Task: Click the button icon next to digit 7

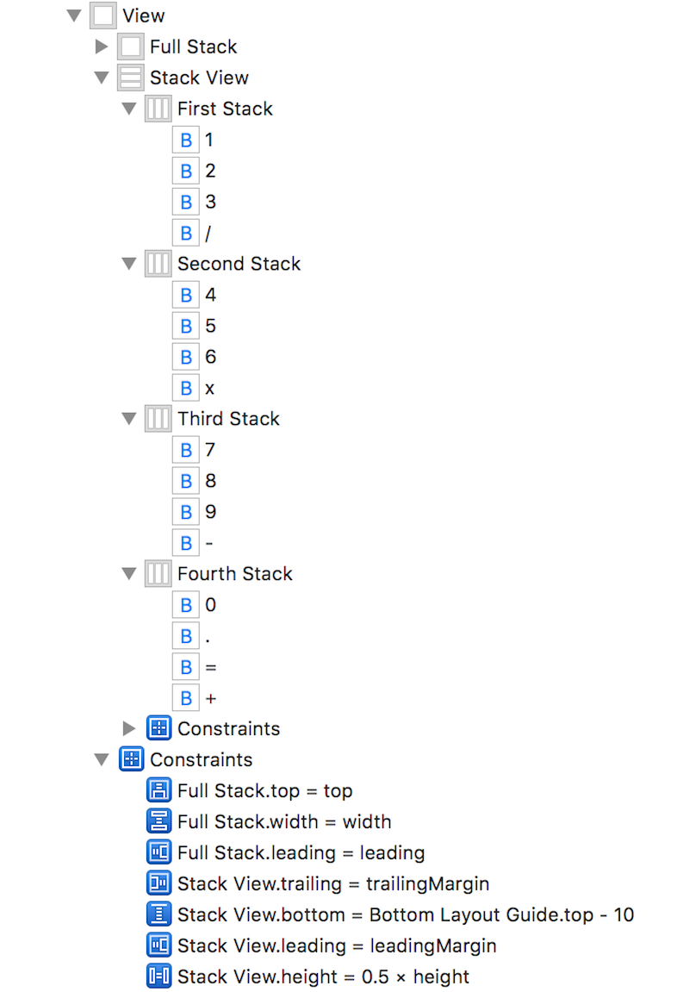Action: (186, 449)
